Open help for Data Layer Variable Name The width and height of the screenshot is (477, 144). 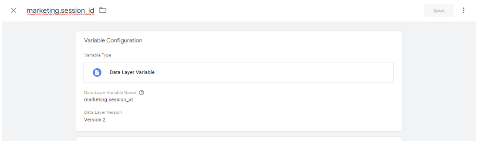[142, 93]
